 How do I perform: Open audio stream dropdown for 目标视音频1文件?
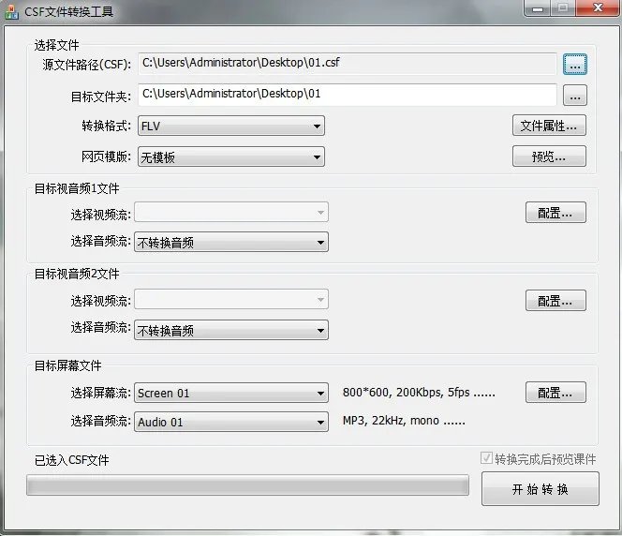(231, 242)
